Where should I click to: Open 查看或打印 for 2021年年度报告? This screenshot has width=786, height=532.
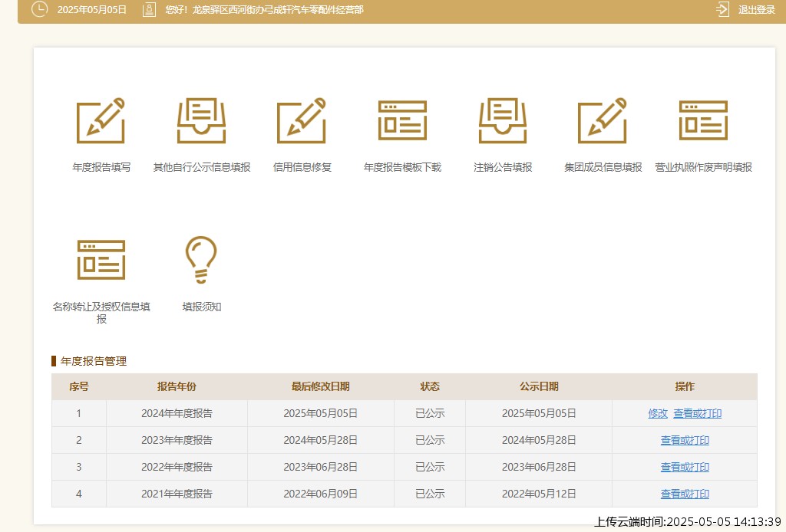[x=685, y=494]
